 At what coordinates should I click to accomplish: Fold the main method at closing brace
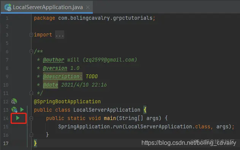pos(31,135)
